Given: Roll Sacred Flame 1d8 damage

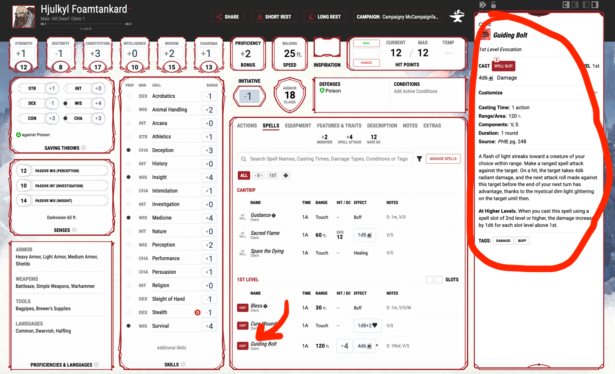Looking at the screenshot, I should coord(364,235).
